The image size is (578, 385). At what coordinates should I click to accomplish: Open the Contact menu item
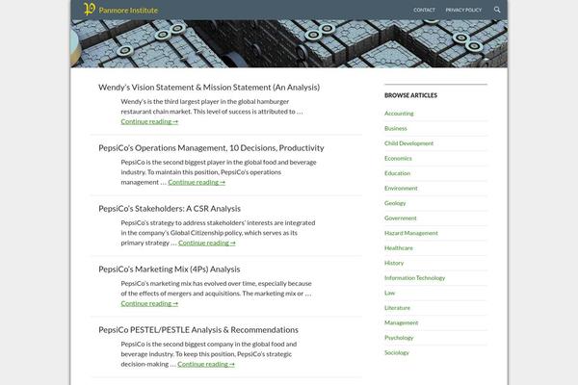pos(424,10)
